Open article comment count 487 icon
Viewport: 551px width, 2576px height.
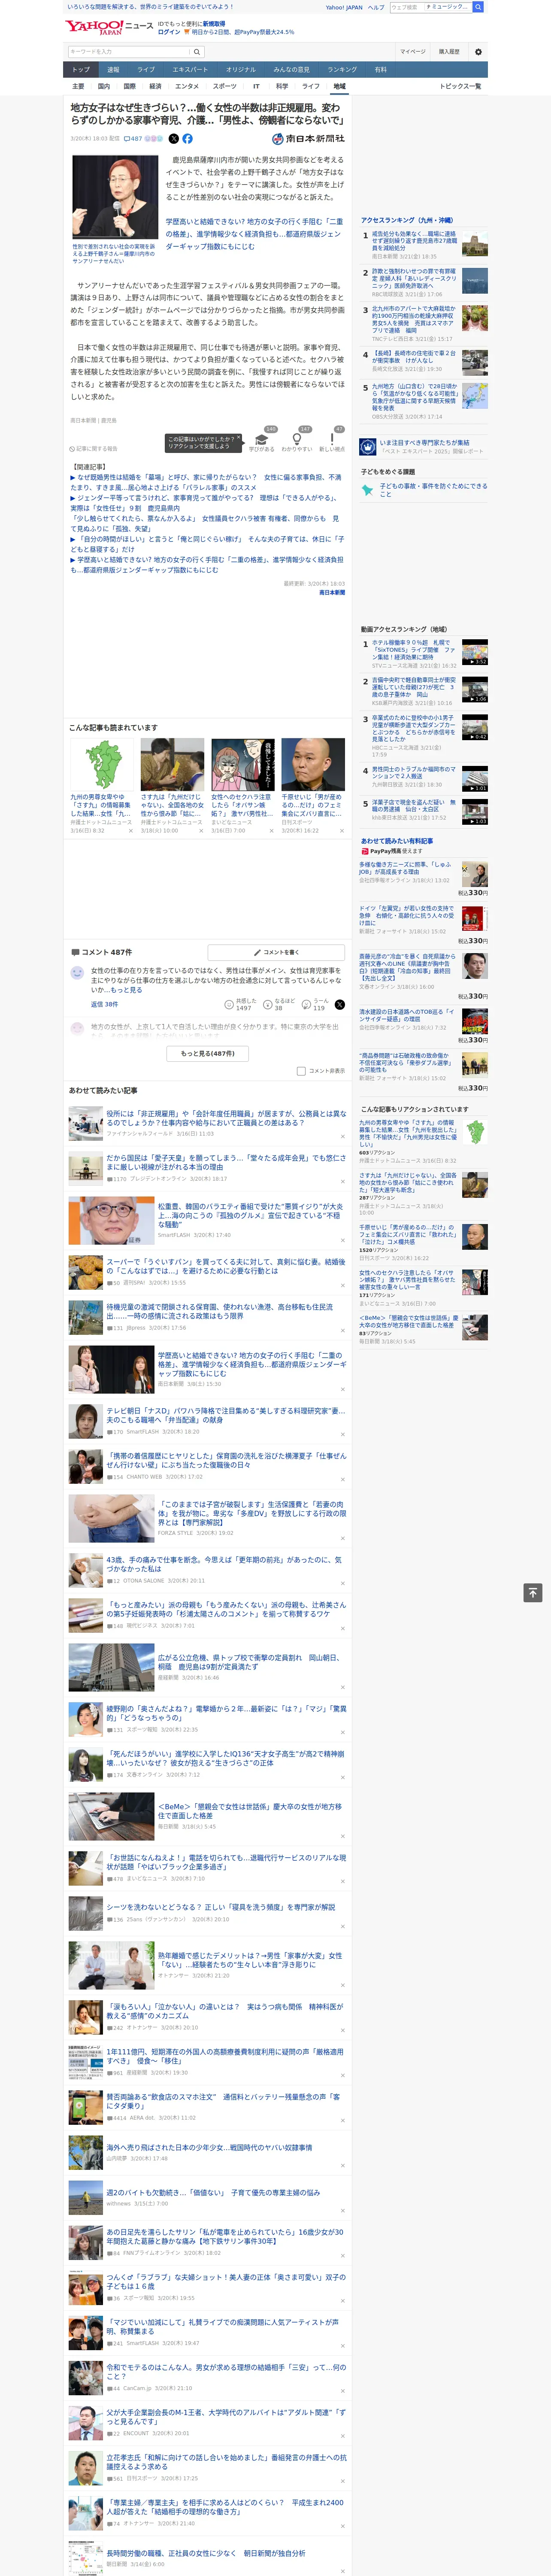[x=134, y=139]
